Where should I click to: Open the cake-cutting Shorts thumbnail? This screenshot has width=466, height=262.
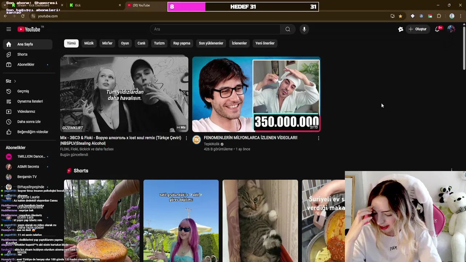pos(102,221)
